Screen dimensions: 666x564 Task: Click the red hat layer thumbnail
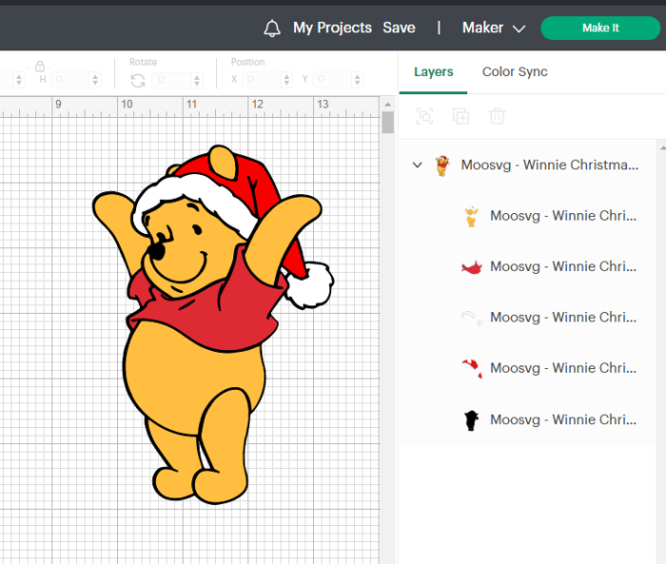[x=472, y=368]
